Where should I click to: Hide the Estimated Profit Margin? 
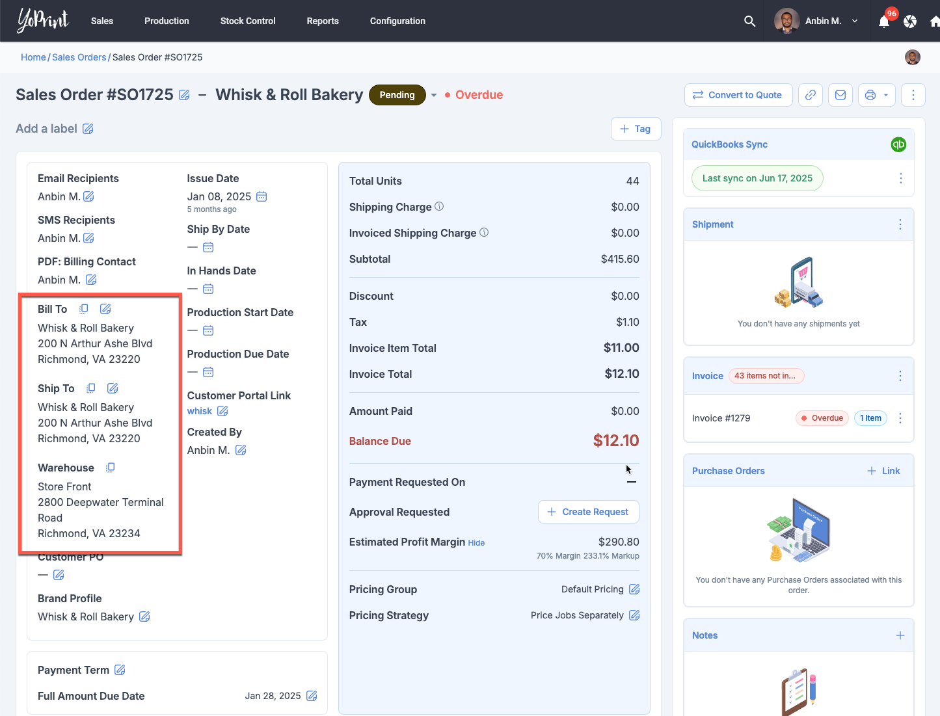click(x=476, y=543)
